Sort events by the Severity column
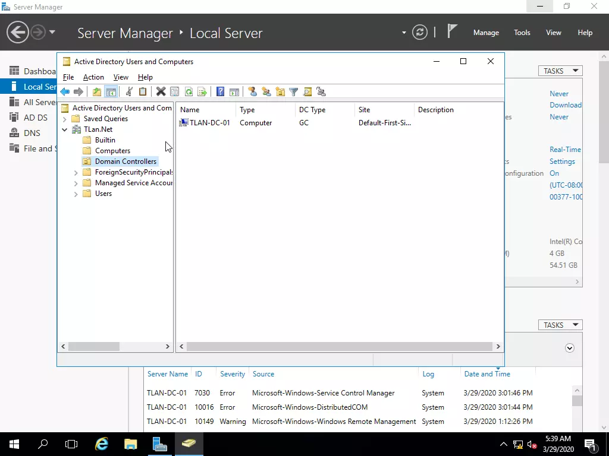The width and height of the screenshot is (609, 456). [x=233, y=374]
